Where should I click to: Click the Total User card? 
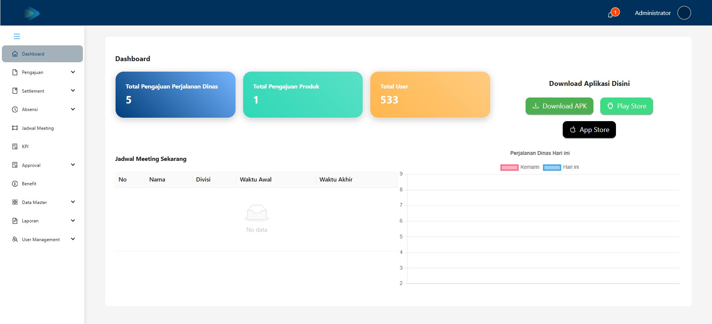(430, 94)
